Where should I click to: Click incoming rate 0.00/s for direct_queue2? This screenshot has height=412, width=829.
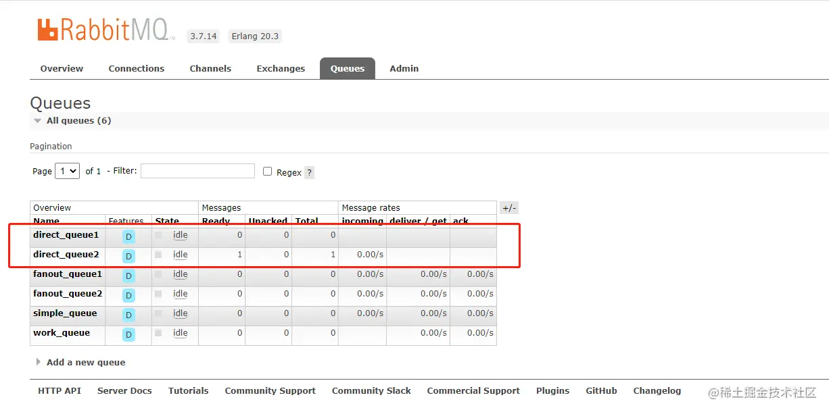click(371, 255)
